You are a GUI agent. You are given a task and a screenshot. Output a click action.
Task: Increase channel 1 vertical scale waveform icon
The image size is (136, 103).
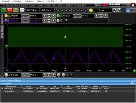tap(27, 16)
